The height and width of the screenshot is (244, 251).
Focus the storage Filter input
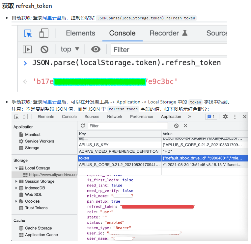coord(128,126)
